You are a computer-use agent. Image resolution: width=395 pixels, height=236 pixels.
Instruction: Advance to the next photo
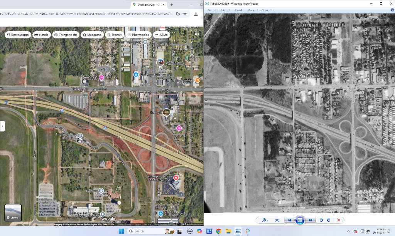click(311, 220)
